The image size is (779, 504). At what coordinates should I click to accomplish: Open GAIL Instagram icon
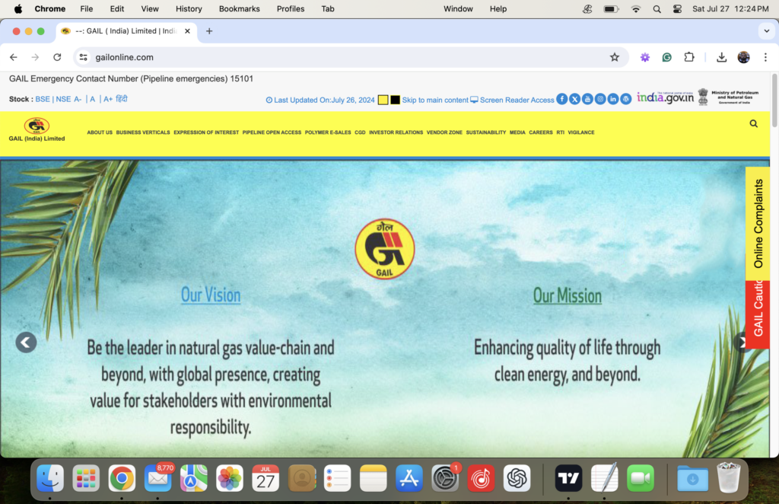pyautogui.click(x=600, y=99)
